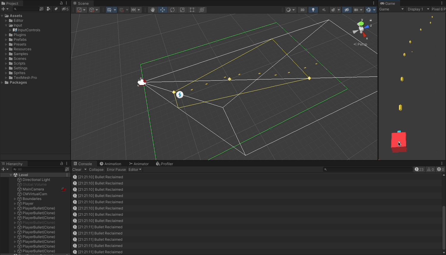Expand the Player object in Hierarchy

(15, 204)
